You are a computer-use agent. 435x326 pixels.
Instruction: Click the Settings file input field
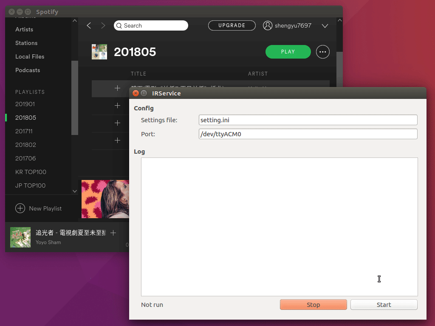308,120
